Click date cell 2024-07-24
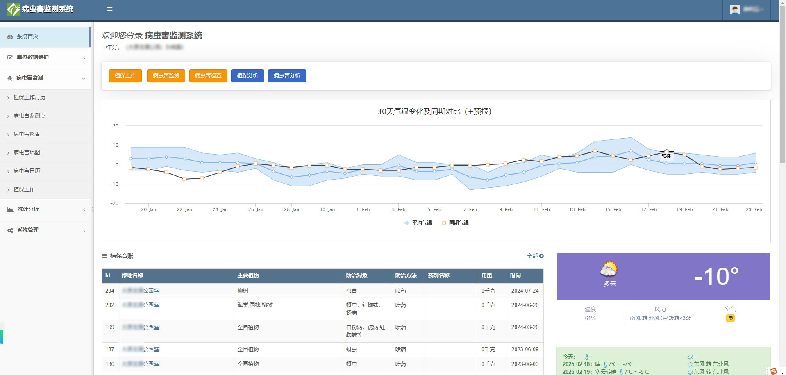This screenshot has height=375, width=786. tap(525, 291)
